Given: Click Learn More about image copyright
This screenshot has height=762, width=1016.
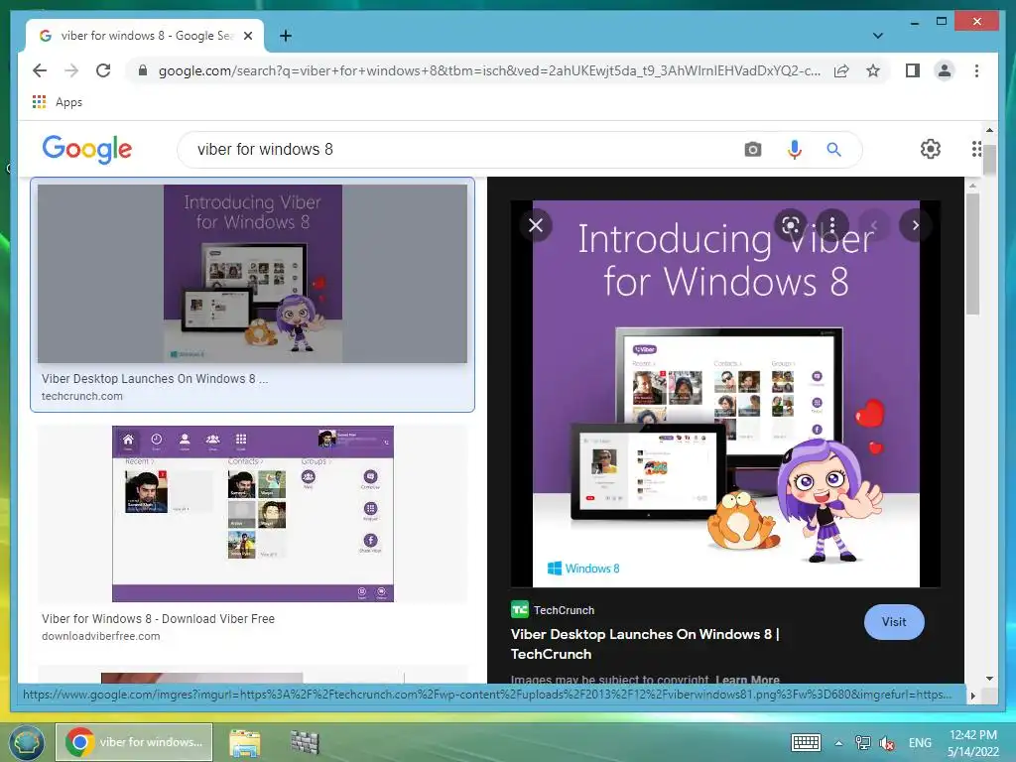Looking at the screenshot, I should pyautogui.click(x=748, y=679).
